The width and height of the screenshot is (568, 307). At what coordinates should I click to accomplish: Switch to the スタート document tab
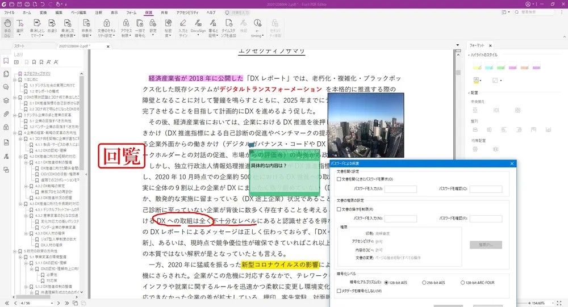pyautogui.click(x=19, y=46)
